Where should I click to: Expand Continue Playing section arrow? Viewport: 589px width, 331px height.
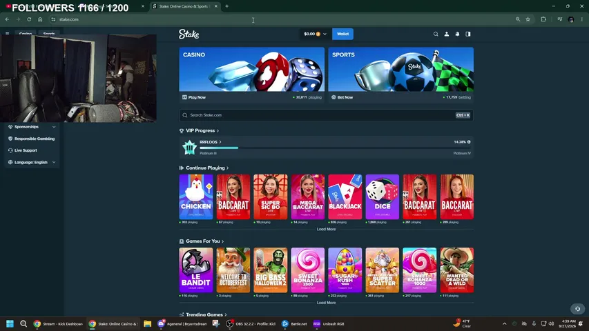228,168
